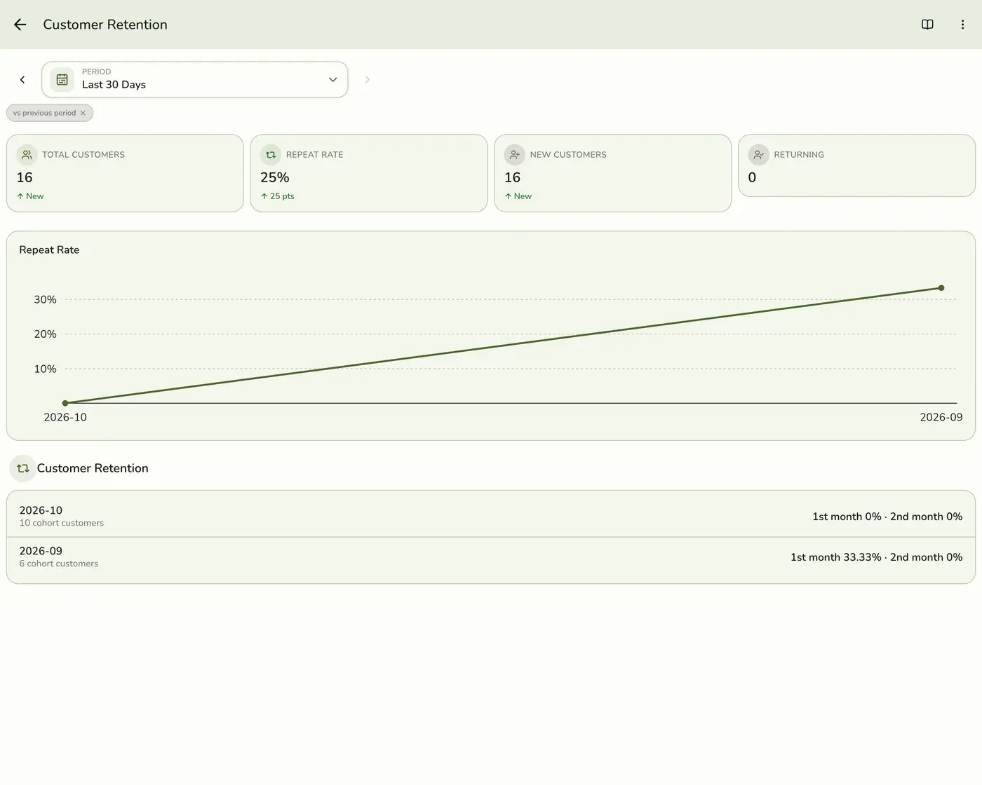Open the Returning card
This screenshot has width=982, height=785.
856,165
